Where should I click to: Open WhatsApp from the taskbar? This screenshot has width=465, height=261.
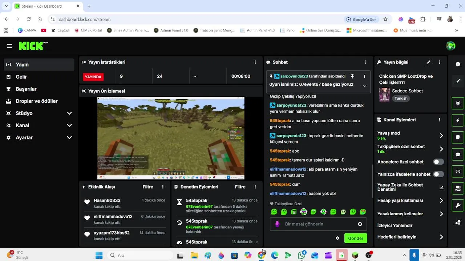[302, 255]
